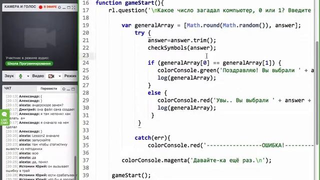Open the microphone dropdown arrow
Image resolution: width=320 pixels, height=180 pixels.
point(28,76)
